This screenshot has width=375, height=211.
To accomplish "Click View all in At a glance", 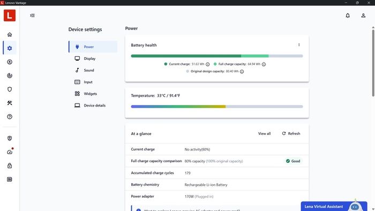I will tap(264, 133).
